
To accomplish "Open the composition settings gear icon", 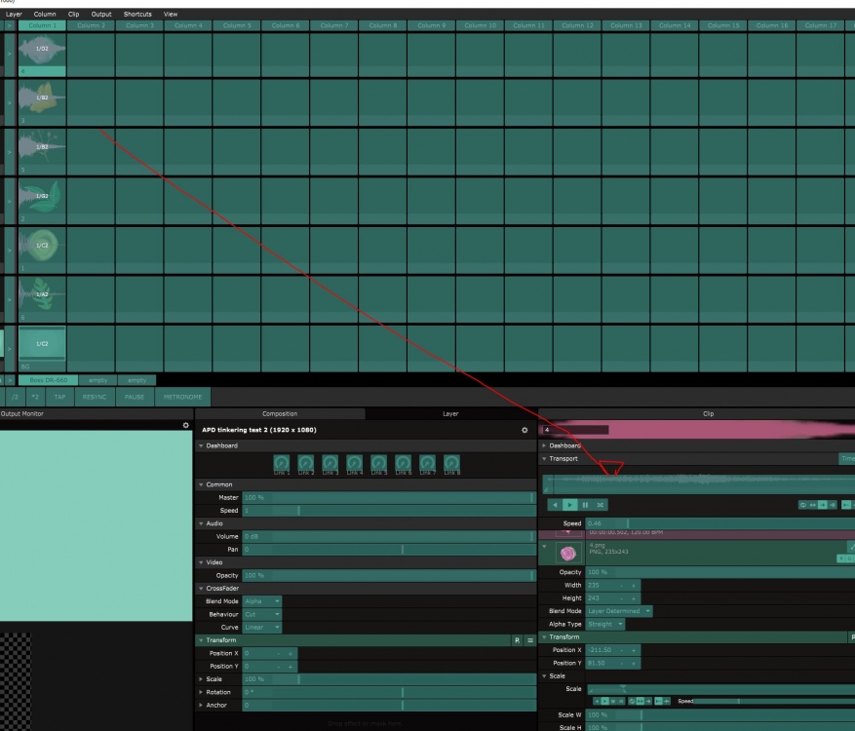I will pos(525,430).
